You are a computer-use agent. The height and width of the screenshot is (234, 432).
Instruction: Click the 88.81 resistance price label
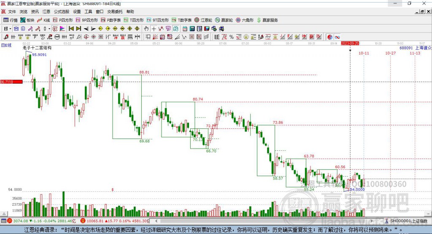click(x=144, y=72)
